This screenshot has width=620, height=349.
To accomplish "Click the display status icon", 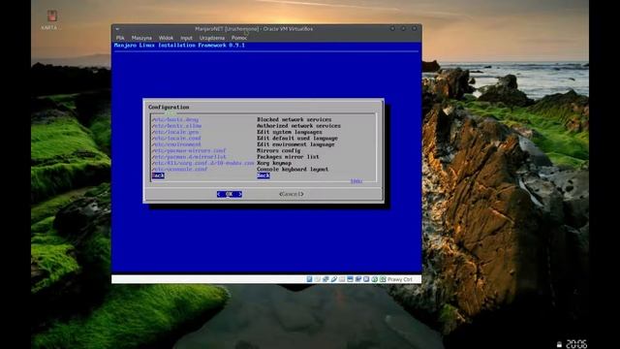I will click(350, 279).
